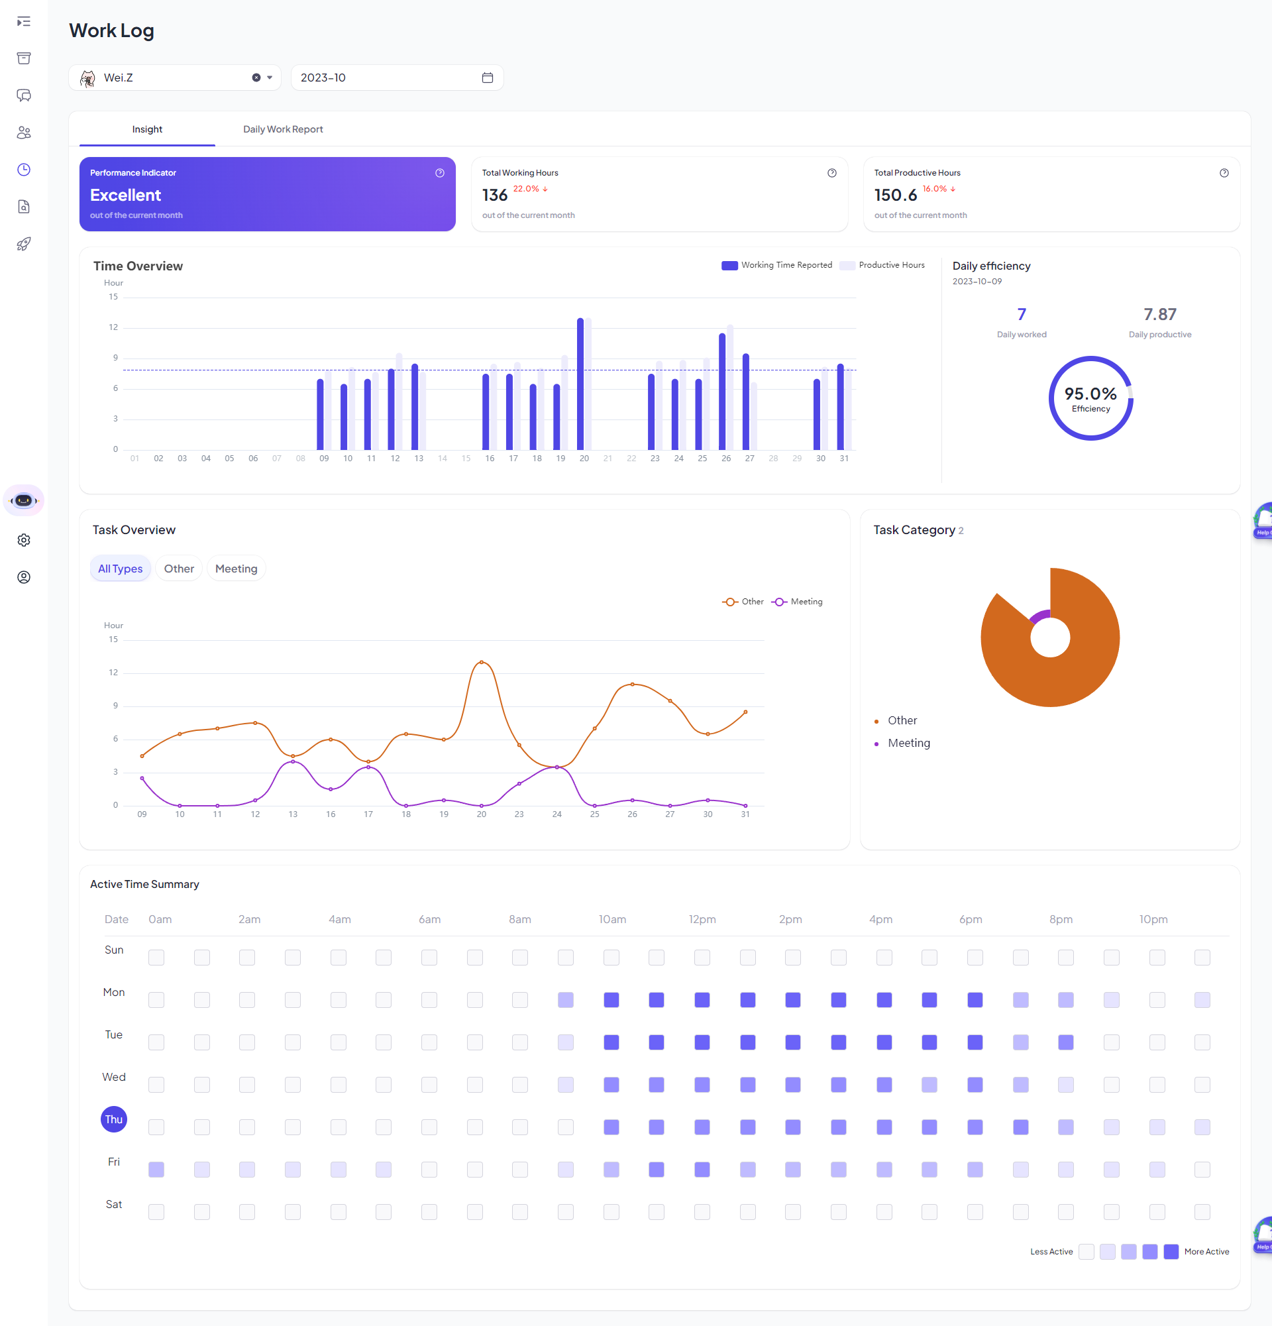Switch to the Insight tab
Viewport: 1272px width, 1326px height.
point(148,129)
